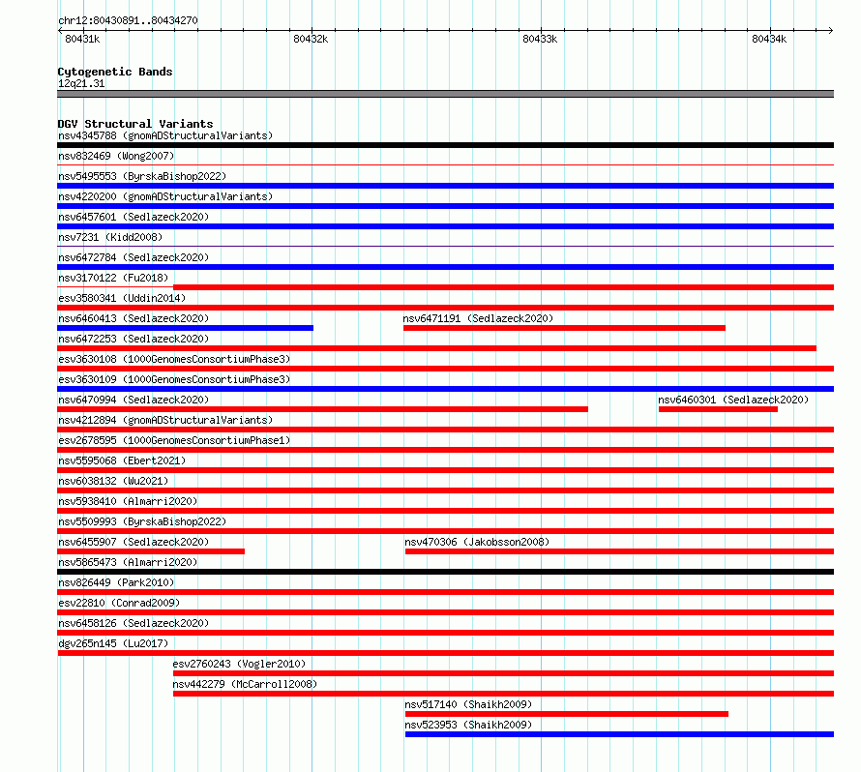Click the 80433k ruler tick label
The width and height of the screenshot is (861, 772).
coord(540,39)
